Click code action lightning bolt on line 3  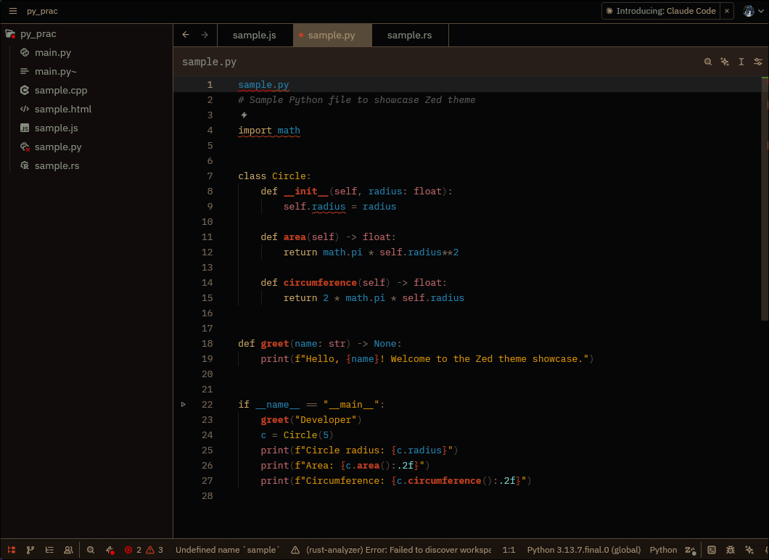coord(244,115)
